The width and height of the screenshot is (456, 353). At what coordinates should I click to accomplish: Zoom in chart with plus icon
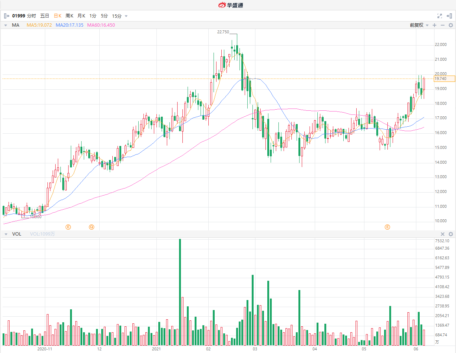point(434,25)
